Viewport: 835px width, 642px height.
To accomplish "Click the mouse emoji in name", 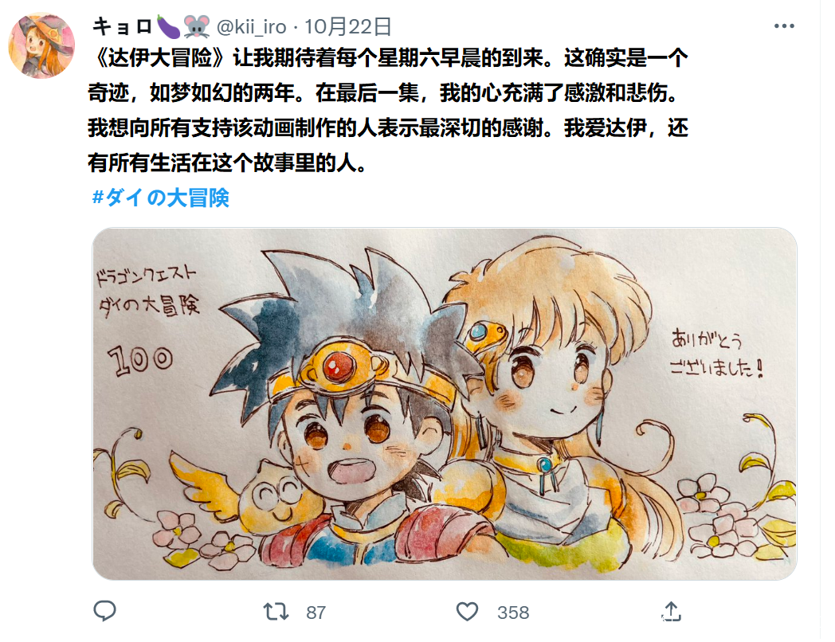I will click(197, 26).
